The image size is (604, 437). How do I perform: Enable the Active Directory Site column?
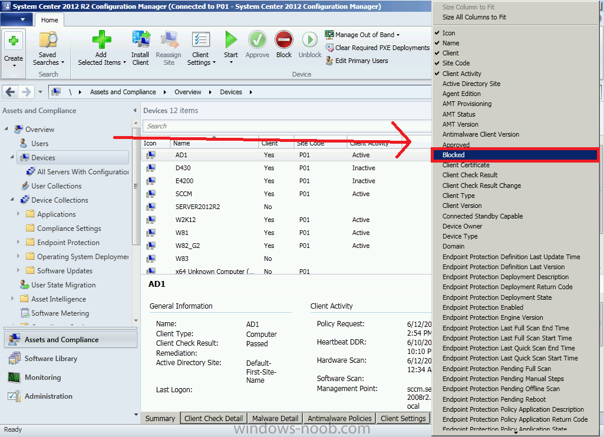(x=471, y=84)
